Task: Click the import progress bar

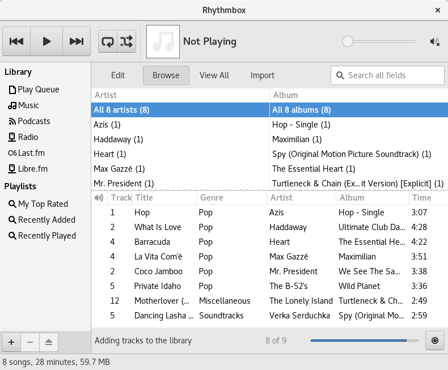Action: (x=364, y=341)
